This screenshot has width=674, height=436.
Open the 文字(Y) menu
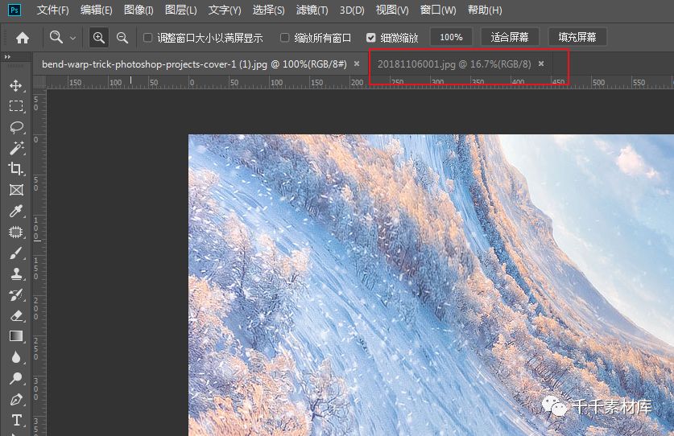(x=225, y=10)
